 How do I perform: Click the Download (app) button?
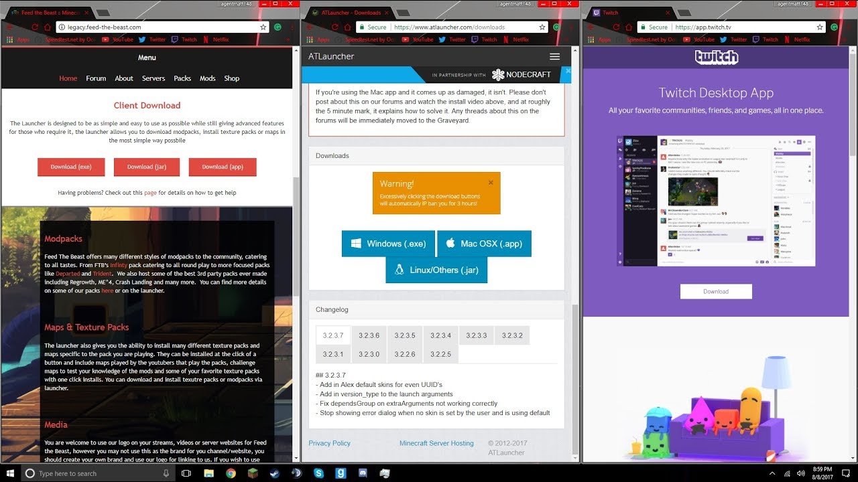[223, 167]
